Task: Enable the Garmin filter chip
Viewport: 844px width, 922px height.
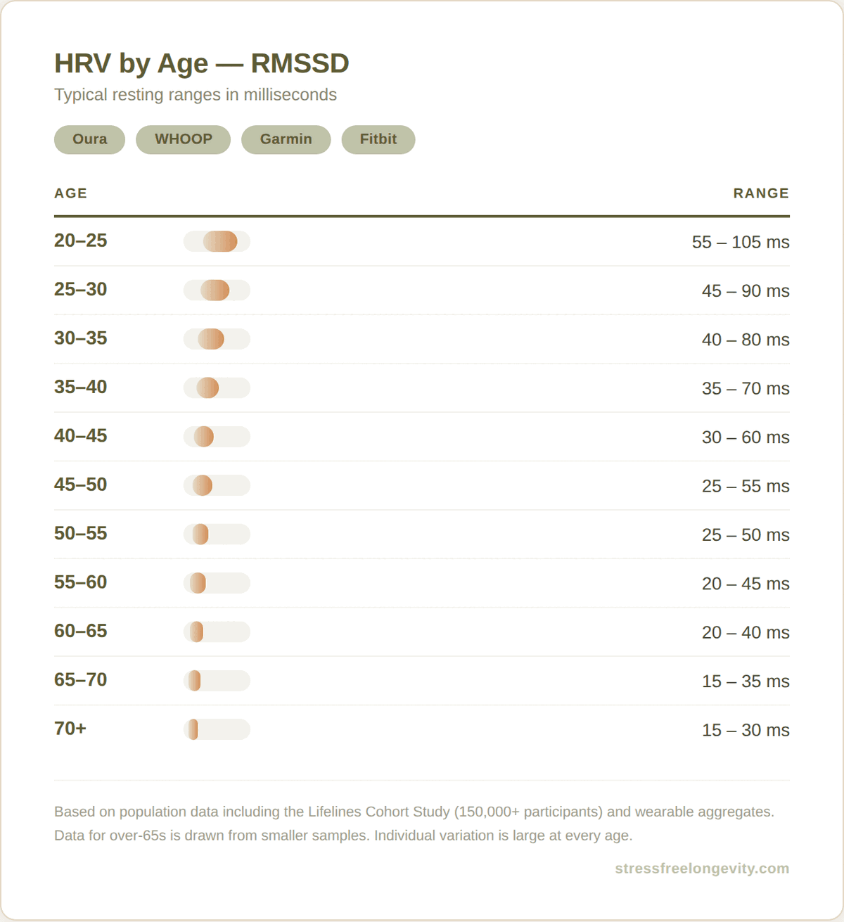Action: (286, 139)
